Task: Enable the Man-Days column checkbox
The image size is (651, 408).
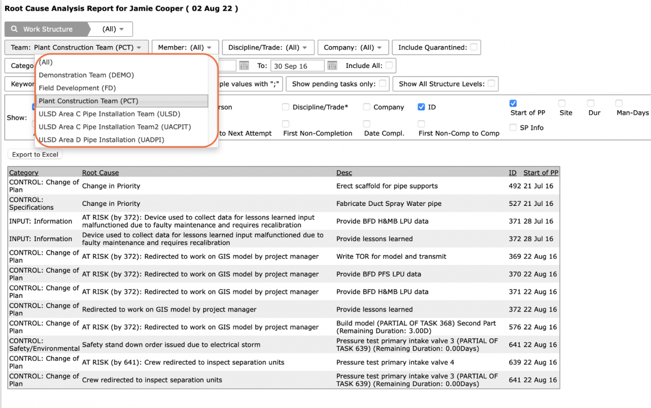Action: click(619, 103)
